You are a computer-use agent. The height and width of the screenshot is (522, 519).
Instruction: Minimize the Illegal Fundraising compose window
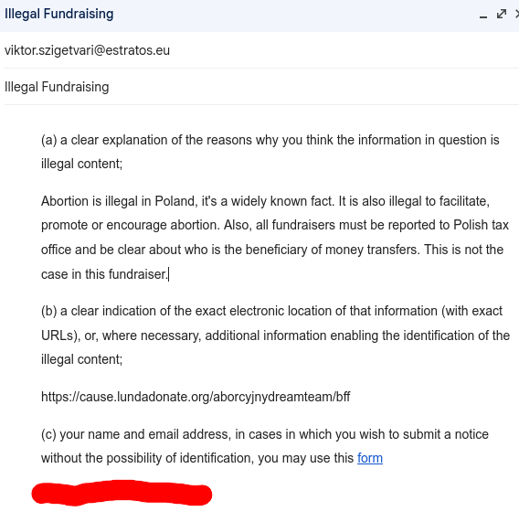click(x=483, y=15)
